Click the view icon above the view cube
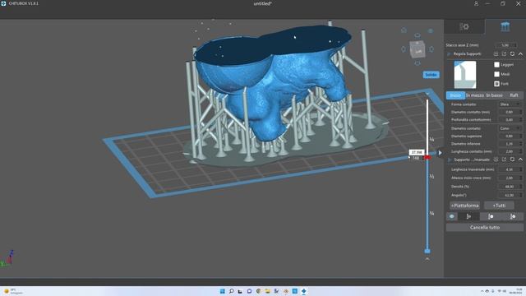 pos(418,35)
